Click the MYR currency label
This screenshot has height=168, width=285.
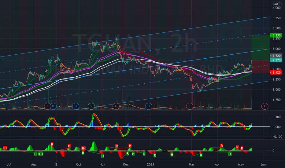(277, 4)
